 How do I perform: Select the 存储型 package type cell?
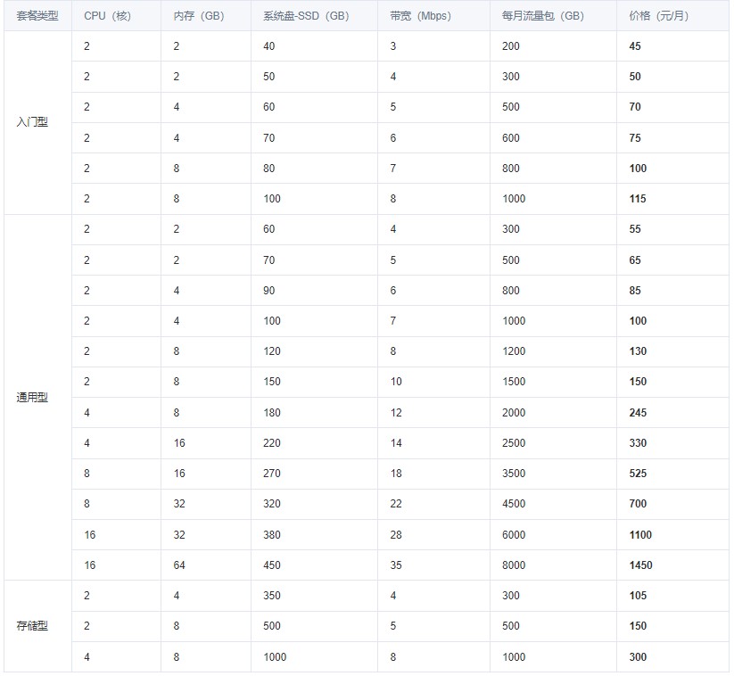pos(37,626)
